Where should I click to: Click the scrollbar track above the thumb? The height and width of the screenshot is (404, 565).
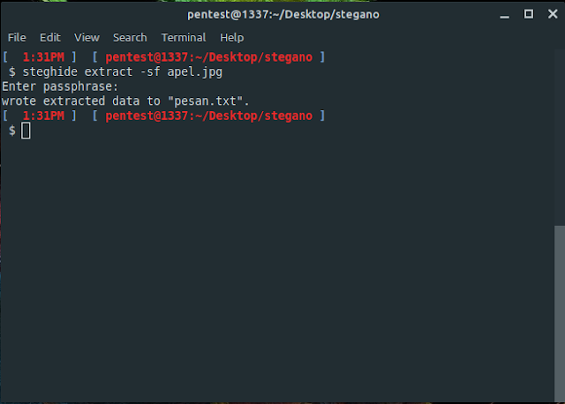click(559, 137)
